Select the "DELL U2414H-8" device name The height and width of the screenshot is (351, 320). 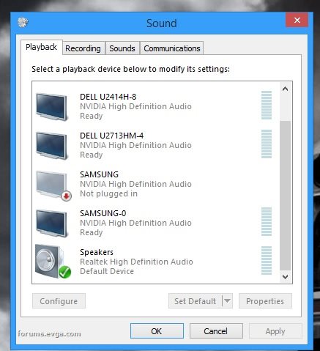pyautogui.click(x=108, y=97)
